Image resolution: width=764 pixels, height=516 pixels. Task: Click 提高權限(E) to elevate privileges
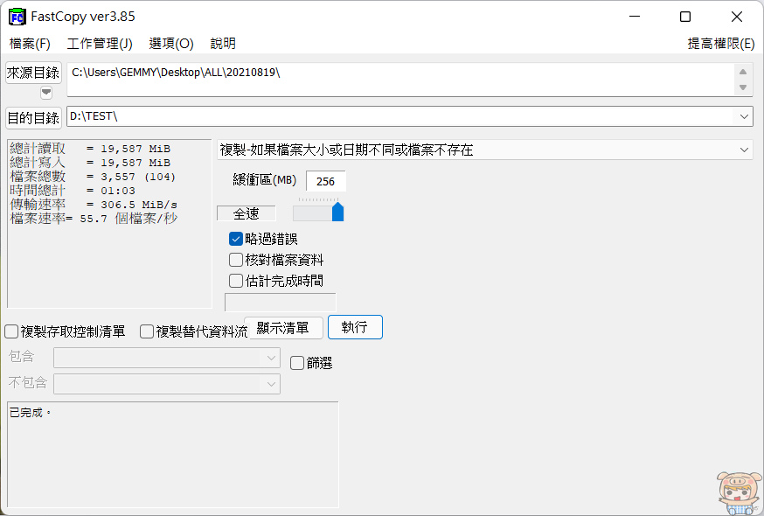(x=720, y=44)
